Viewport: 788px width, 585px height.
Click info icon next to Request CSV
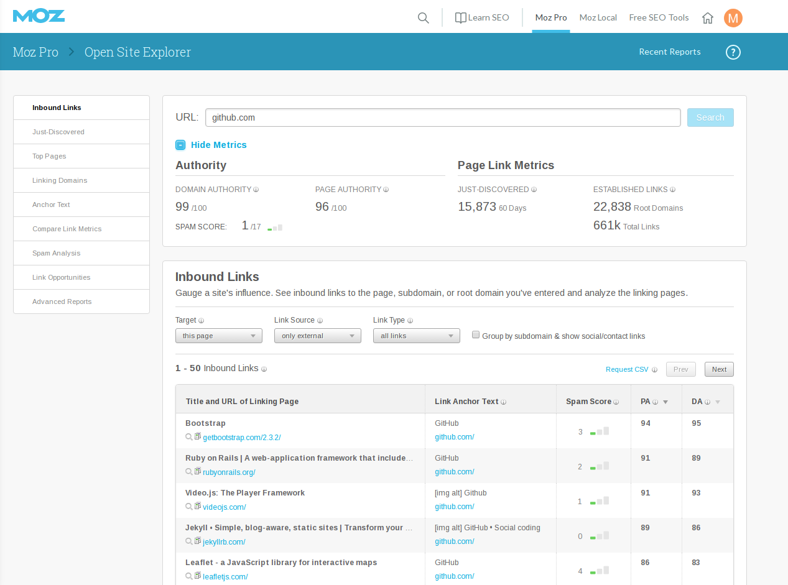[x=654, y=370]
